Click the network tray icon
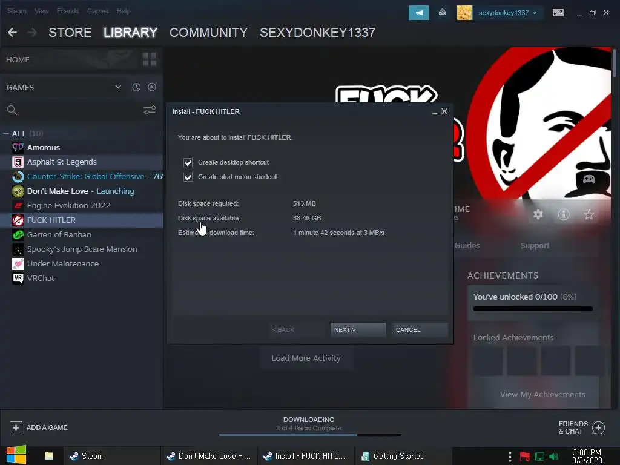The width and height of the screenshot is (620, 465). pyautogui.click(x=539, y=457)
